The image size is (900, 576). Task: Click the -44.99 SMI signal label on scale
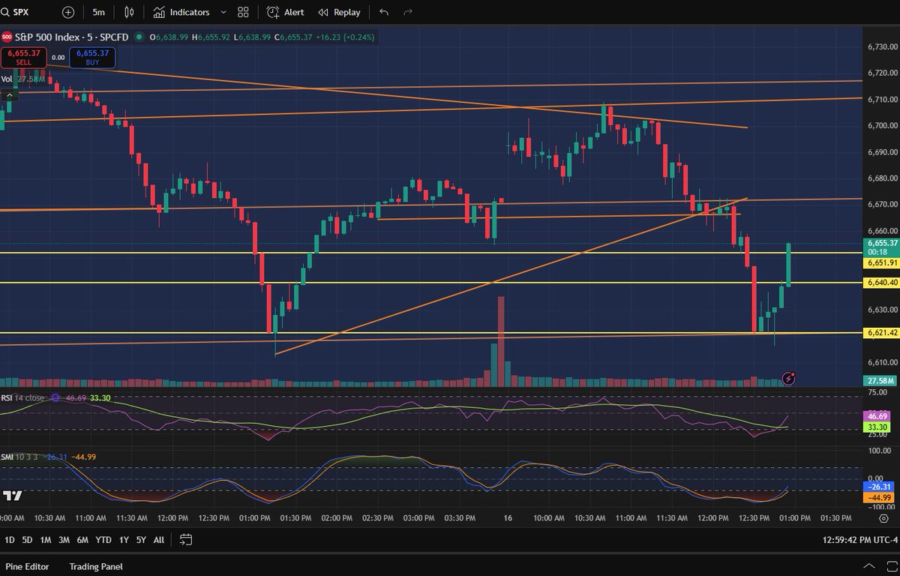click(x=878, y=497)
